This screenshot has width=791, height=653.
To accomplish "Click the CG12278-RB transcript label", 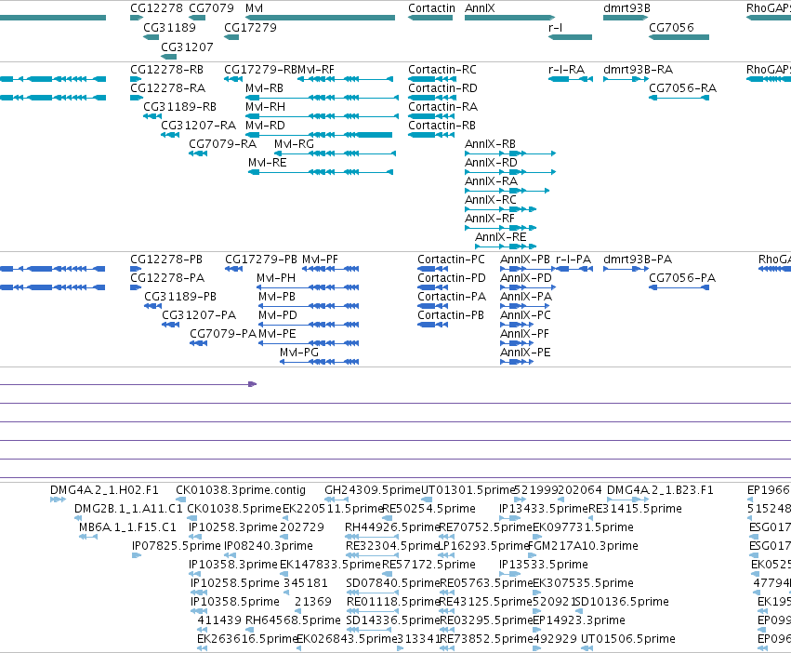I will coord(167,69).
